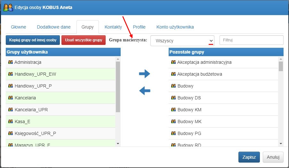This screenshot has height=168, width=289.
Task: Click scroll down arrow of Pozostałe grupy list
Action: tap(281, 144)
